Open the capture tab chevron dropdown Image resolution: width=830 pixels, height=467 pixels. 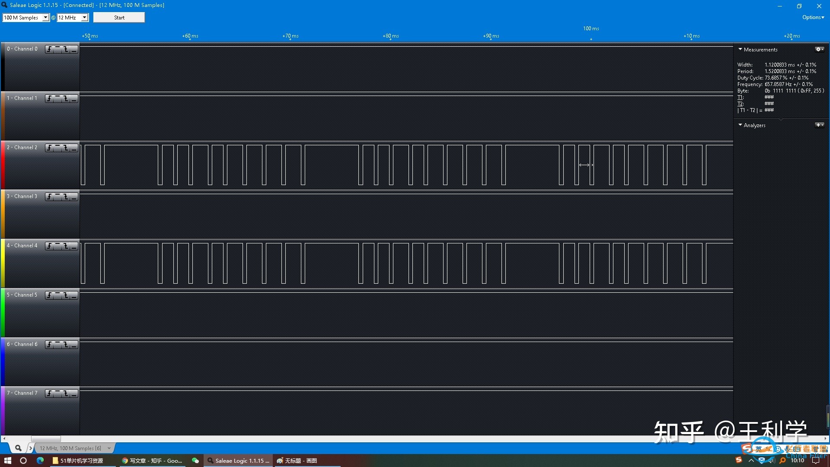(109, 448)
